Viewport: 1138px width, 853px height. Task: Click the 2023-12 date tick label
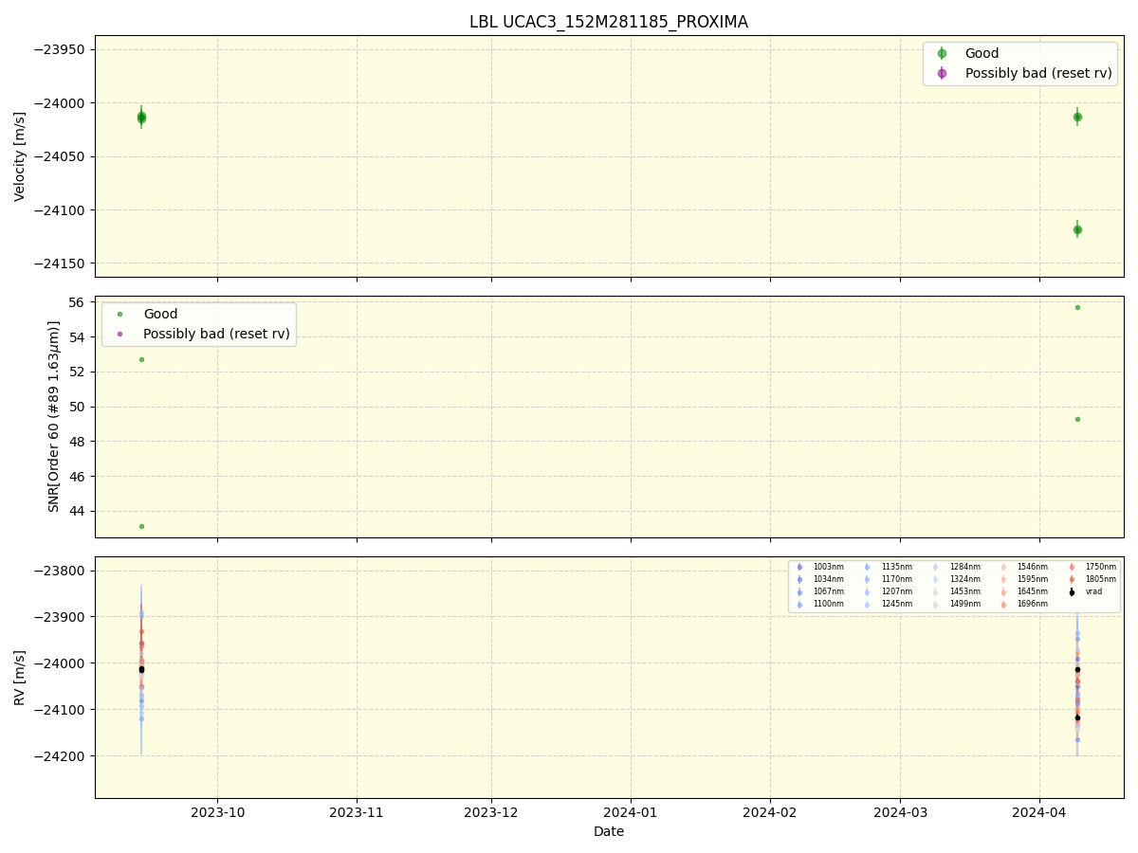pyautogui.click(x=491, y=812)
